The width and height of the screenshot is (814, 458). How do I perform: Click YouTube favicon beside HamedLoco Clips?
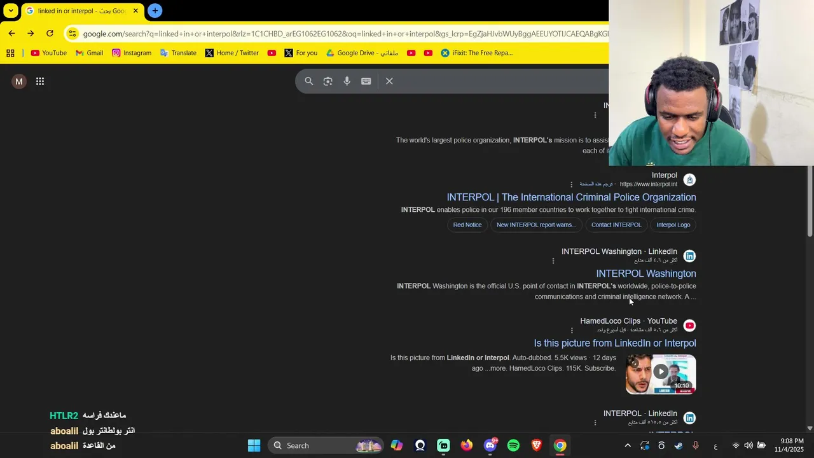point(689,326)
